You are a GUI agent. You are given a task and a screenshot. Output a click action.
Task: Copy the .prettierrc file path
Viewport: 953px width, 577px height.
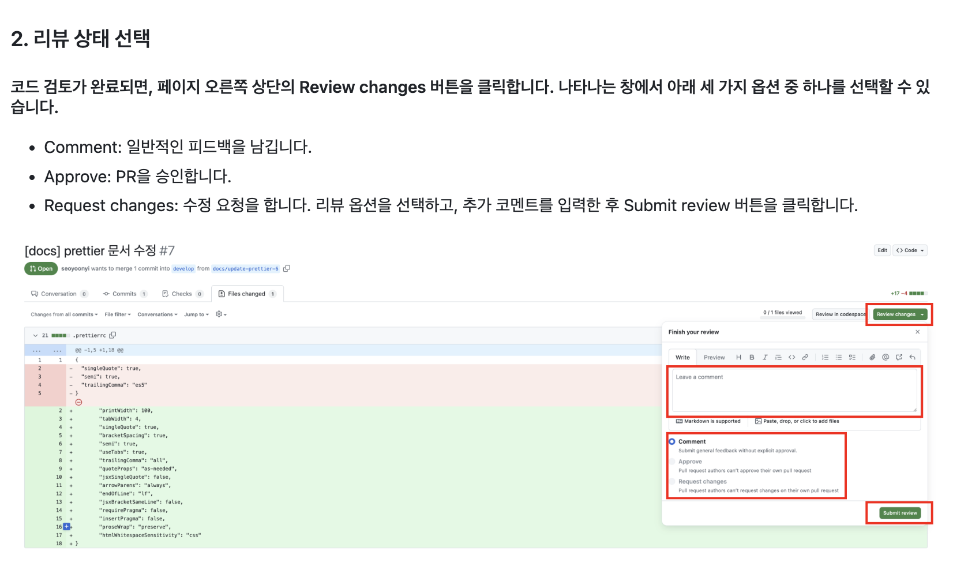click(x=112, y=335)
